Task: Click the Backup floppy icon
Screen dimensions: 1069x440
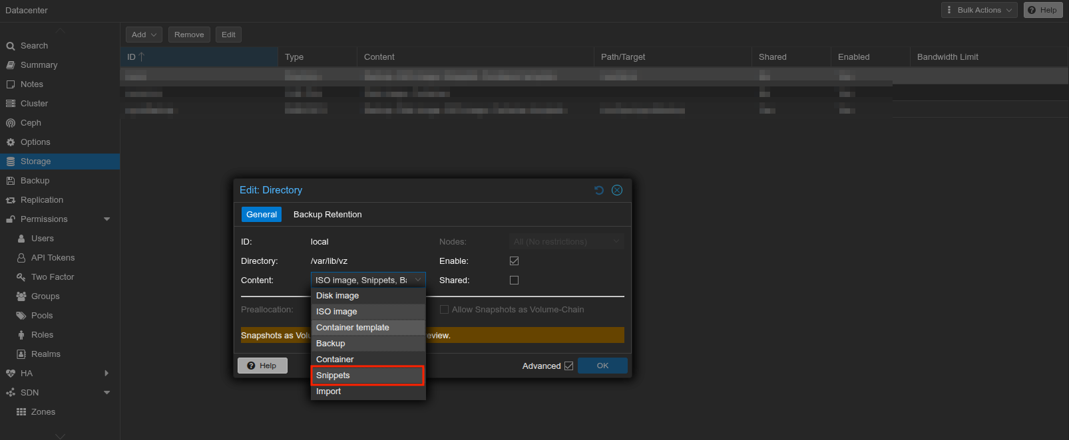Action: click(x=11, y=181)
